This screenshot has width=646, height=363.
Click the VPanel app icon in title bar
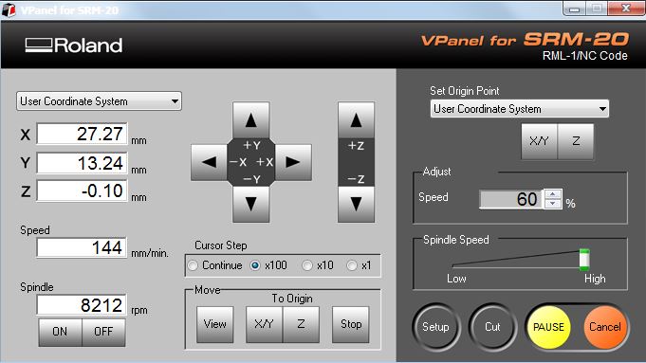(x=9, y=9)
